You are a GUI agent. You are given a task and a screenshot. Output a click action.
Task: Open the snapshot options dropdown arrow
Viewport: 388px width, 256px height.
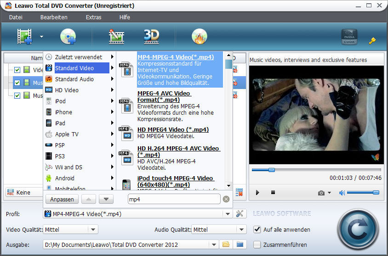click(329, 193)
